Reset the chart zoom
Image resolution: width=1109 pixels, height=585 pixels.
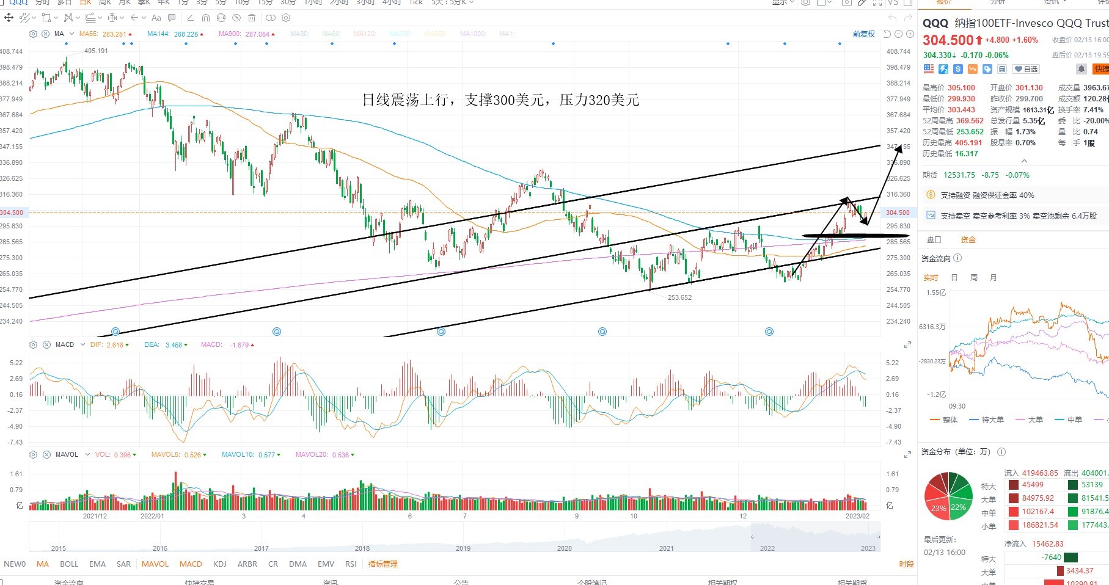pyautogui.click(x=887, y=34)
